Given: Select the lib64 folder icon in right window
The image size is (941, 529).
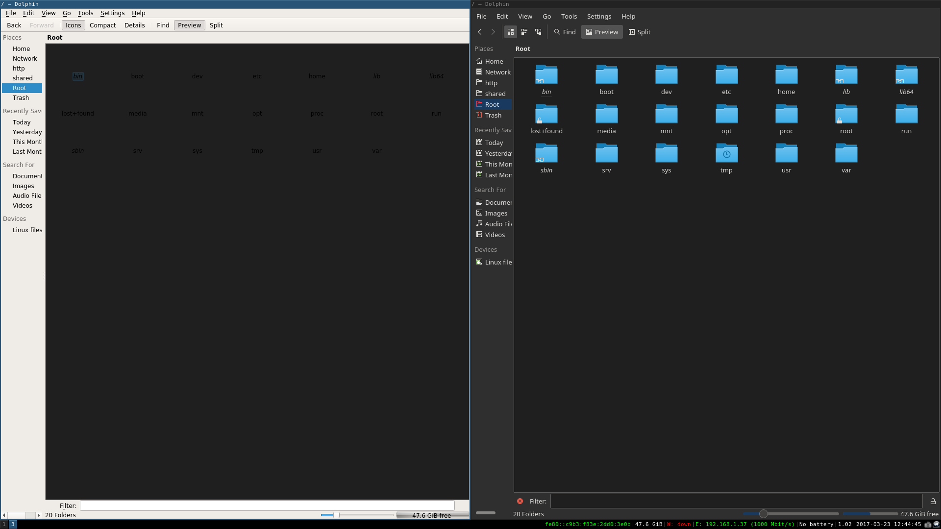Looking at the screenshot, I should point(906,75).
